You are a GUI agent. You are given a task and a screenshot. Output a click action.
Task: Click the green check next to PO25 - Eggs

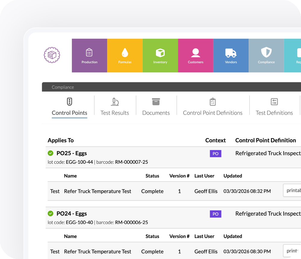51,153
